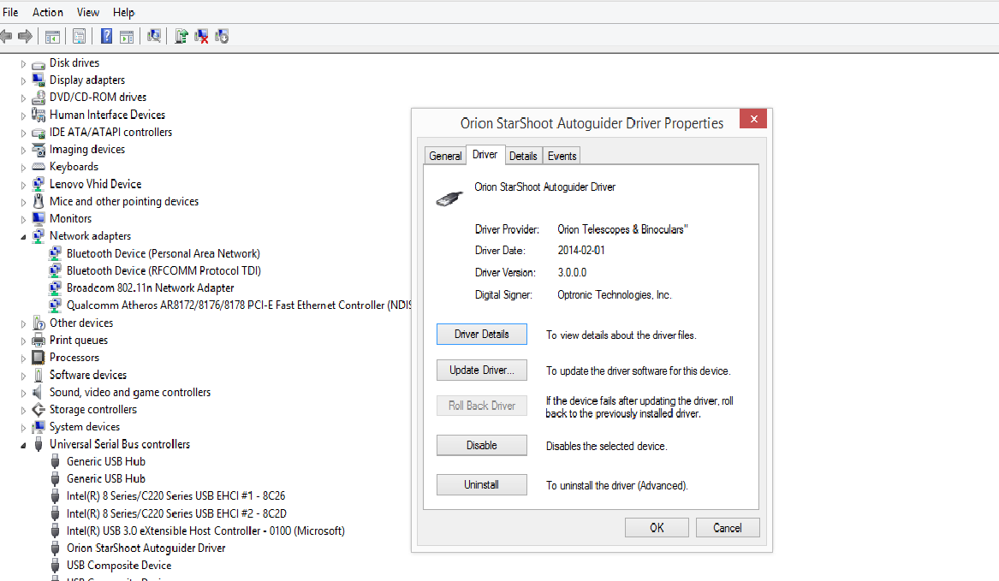Click the Uninstall button in dialog

pos(482,485)
